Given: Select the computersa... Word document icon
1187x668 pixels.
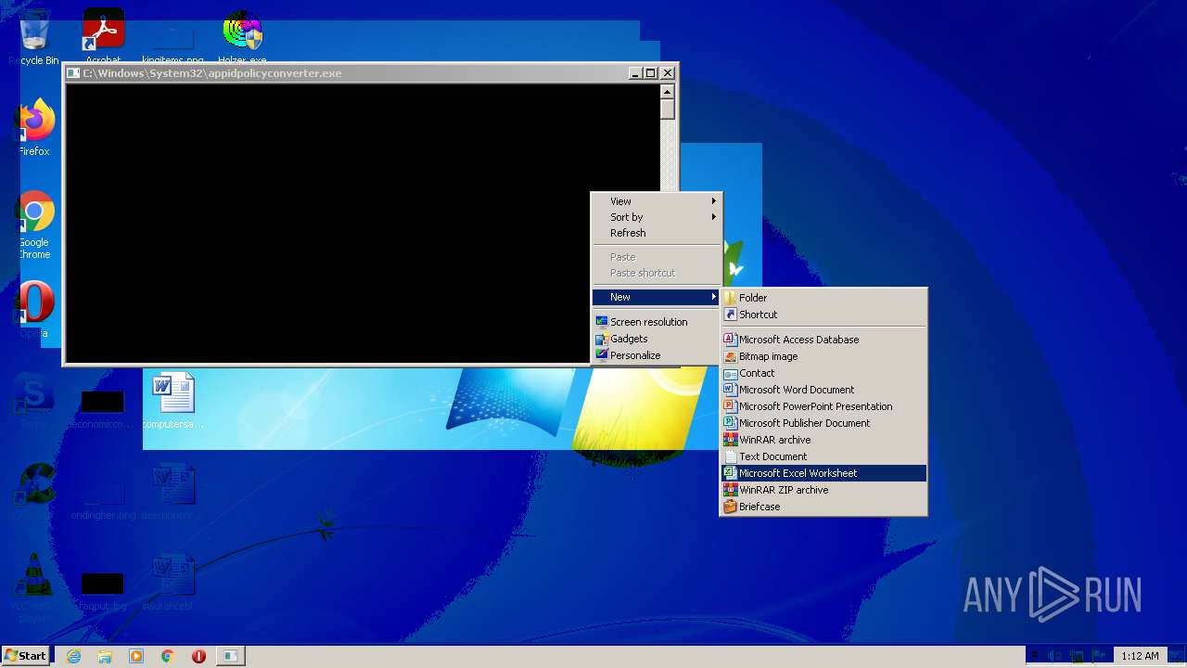Looking at the screenshot, I should point(173,402).
